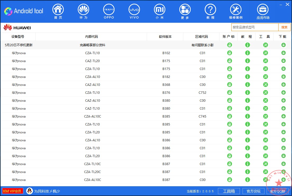Click the search input field for brand or model
This screenshot has width=292, height=196.
(254, 27)
